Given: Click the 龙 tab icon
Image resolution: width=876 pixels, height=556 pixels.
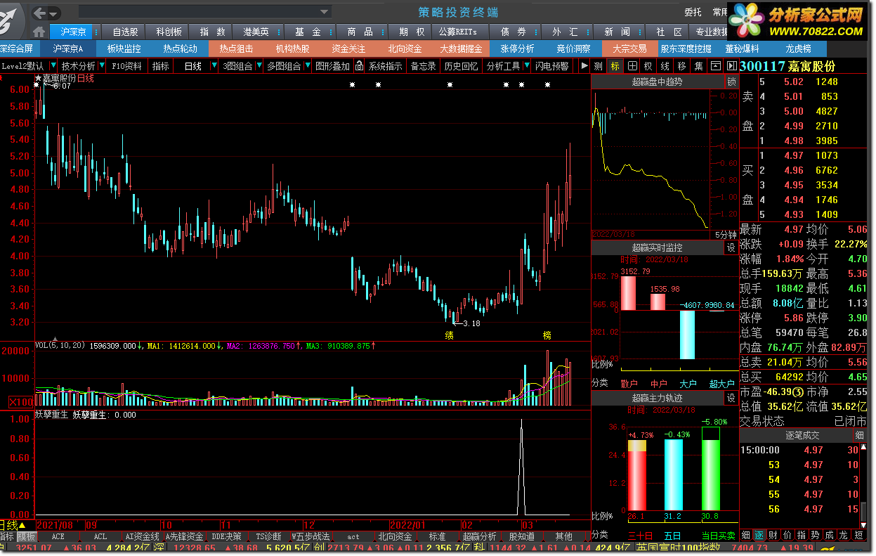Looking at the screenshot, I should pyautogui.click(x=844, y=536).
